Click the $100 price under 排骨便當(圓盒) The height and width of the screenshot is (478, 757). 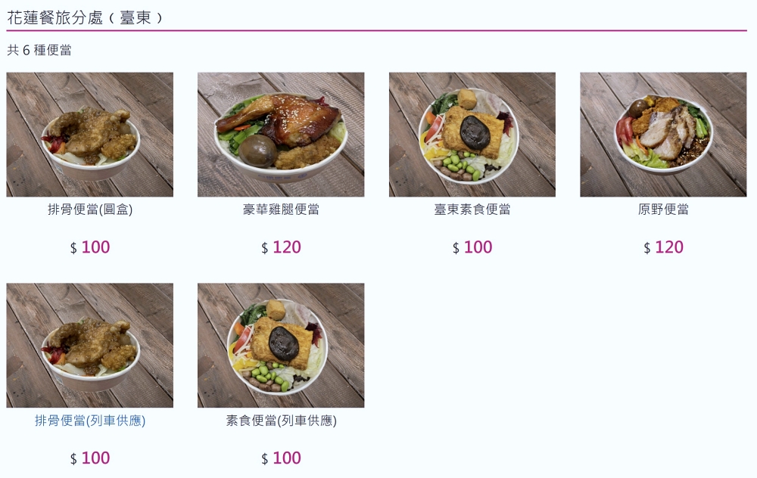89,247
